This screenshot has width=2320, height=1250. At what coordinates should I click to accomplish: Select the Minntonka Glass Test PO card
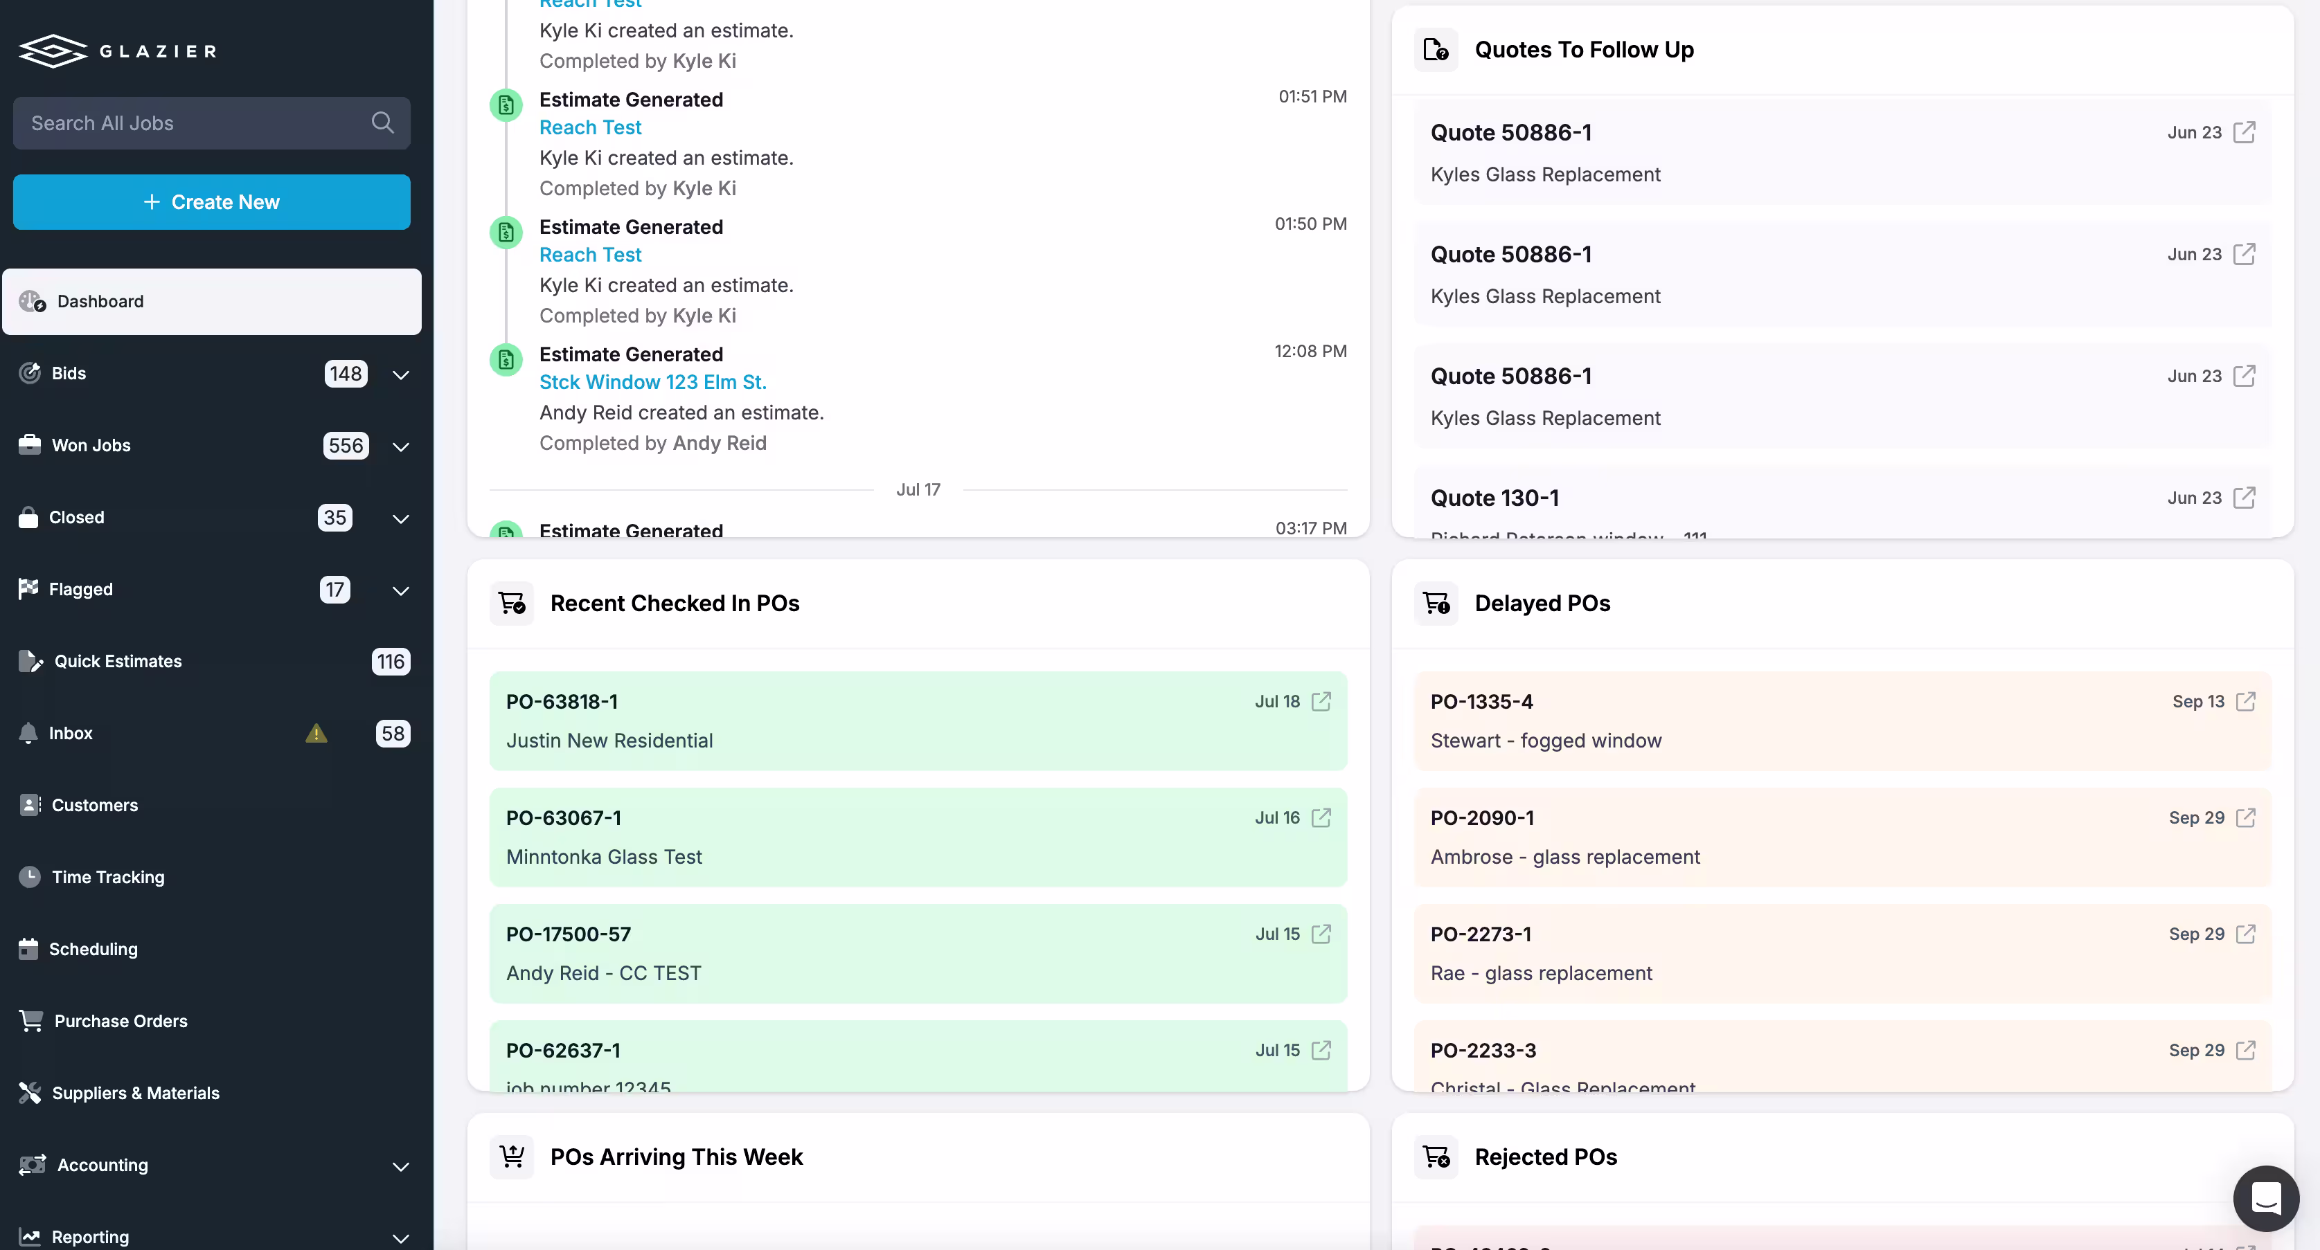pyautogui.click(x=918, y=837)
